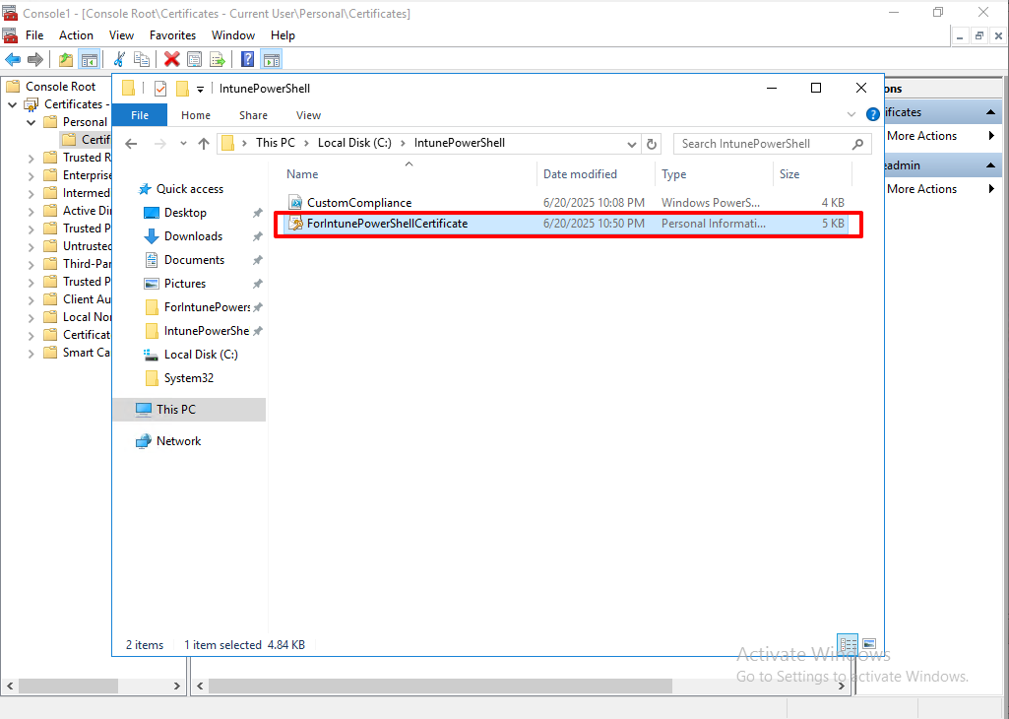
Task: Open the Share ribbon tab
Action: 253,115
